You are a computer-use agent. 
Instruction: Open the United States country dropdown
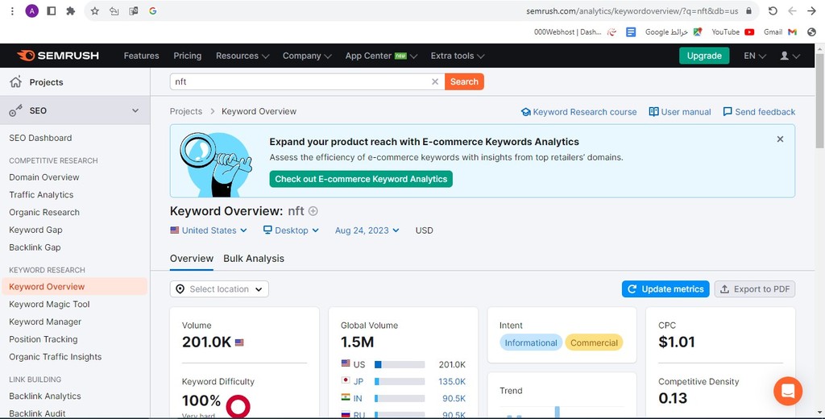[x=209, y=230]
